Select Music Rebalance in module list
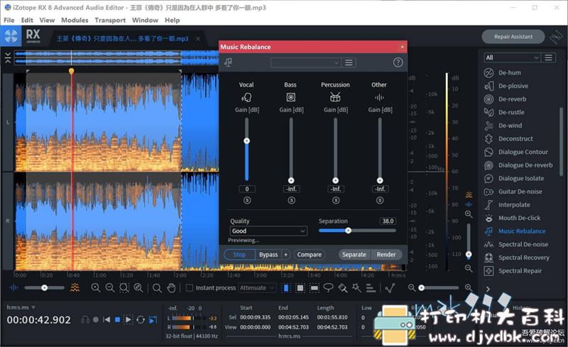The image size is (568, 347). click(522, 231)
